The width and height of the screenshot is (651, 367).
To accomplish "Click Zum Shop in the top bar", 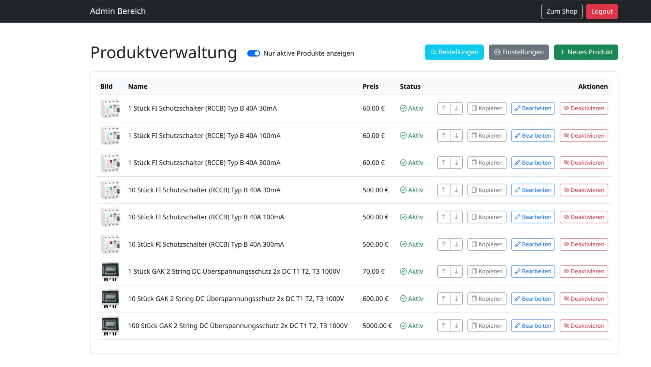I will [561, 11].
